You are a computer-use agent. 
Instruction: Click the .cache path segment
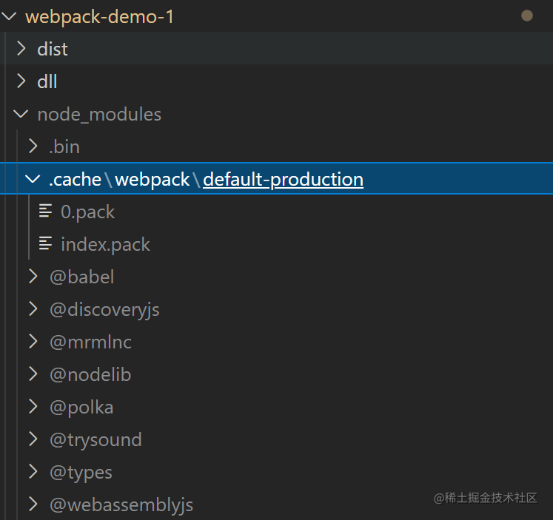pos(75,180)
